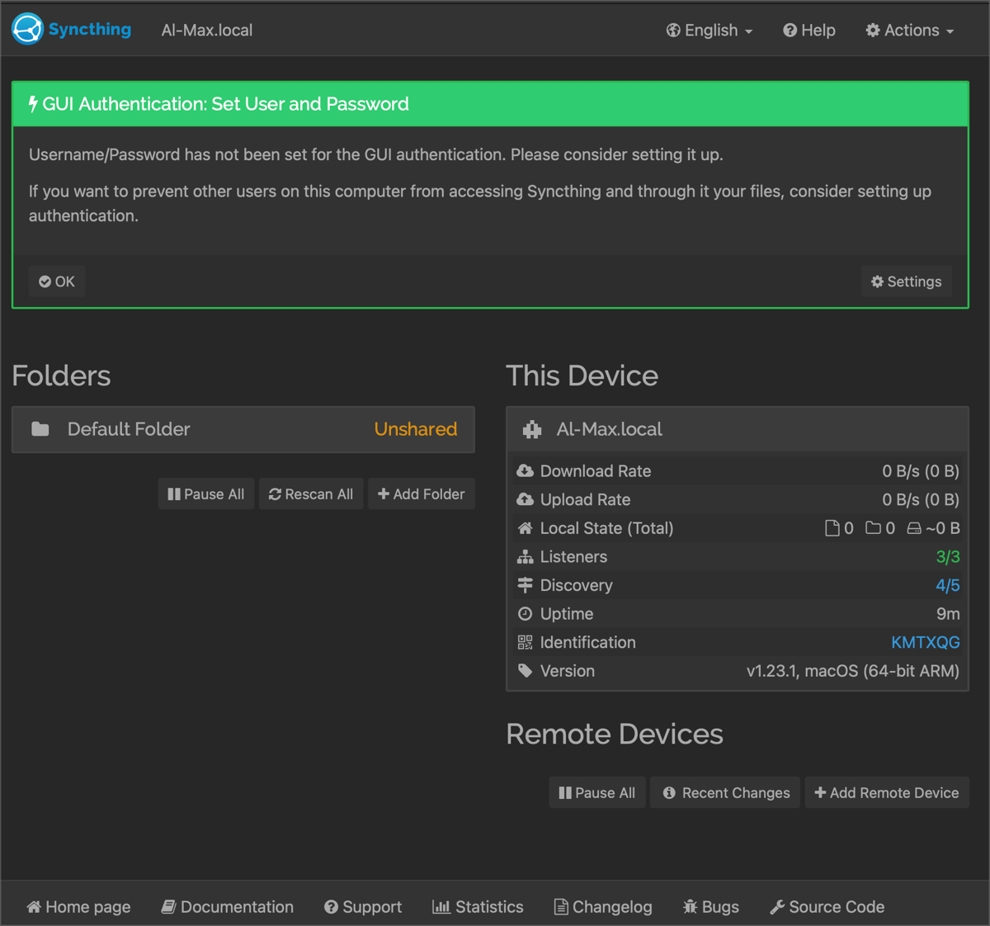
Task: Rescan all folders
Action: [311, 494]
